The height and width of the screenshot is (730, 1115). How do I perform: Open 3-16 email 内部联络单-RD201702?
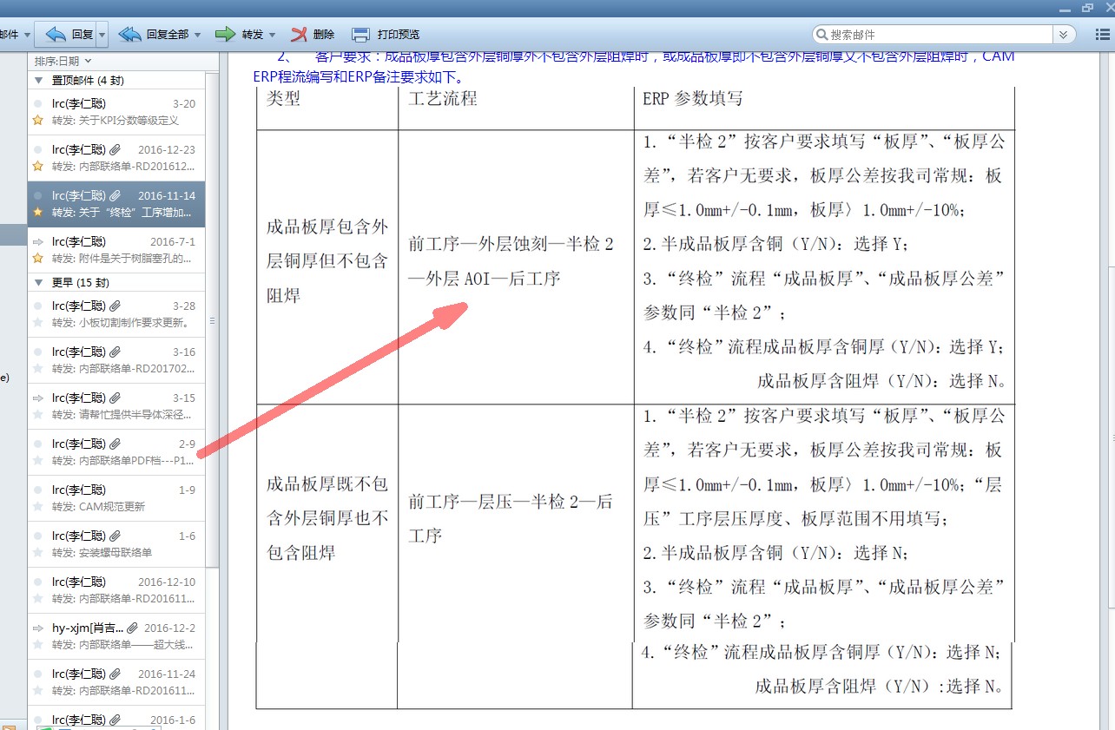coord(116,360)
